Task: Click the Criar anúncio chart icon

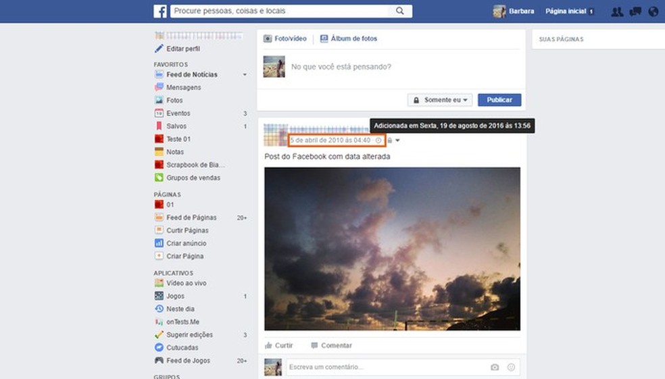Action: click(159, 243)
